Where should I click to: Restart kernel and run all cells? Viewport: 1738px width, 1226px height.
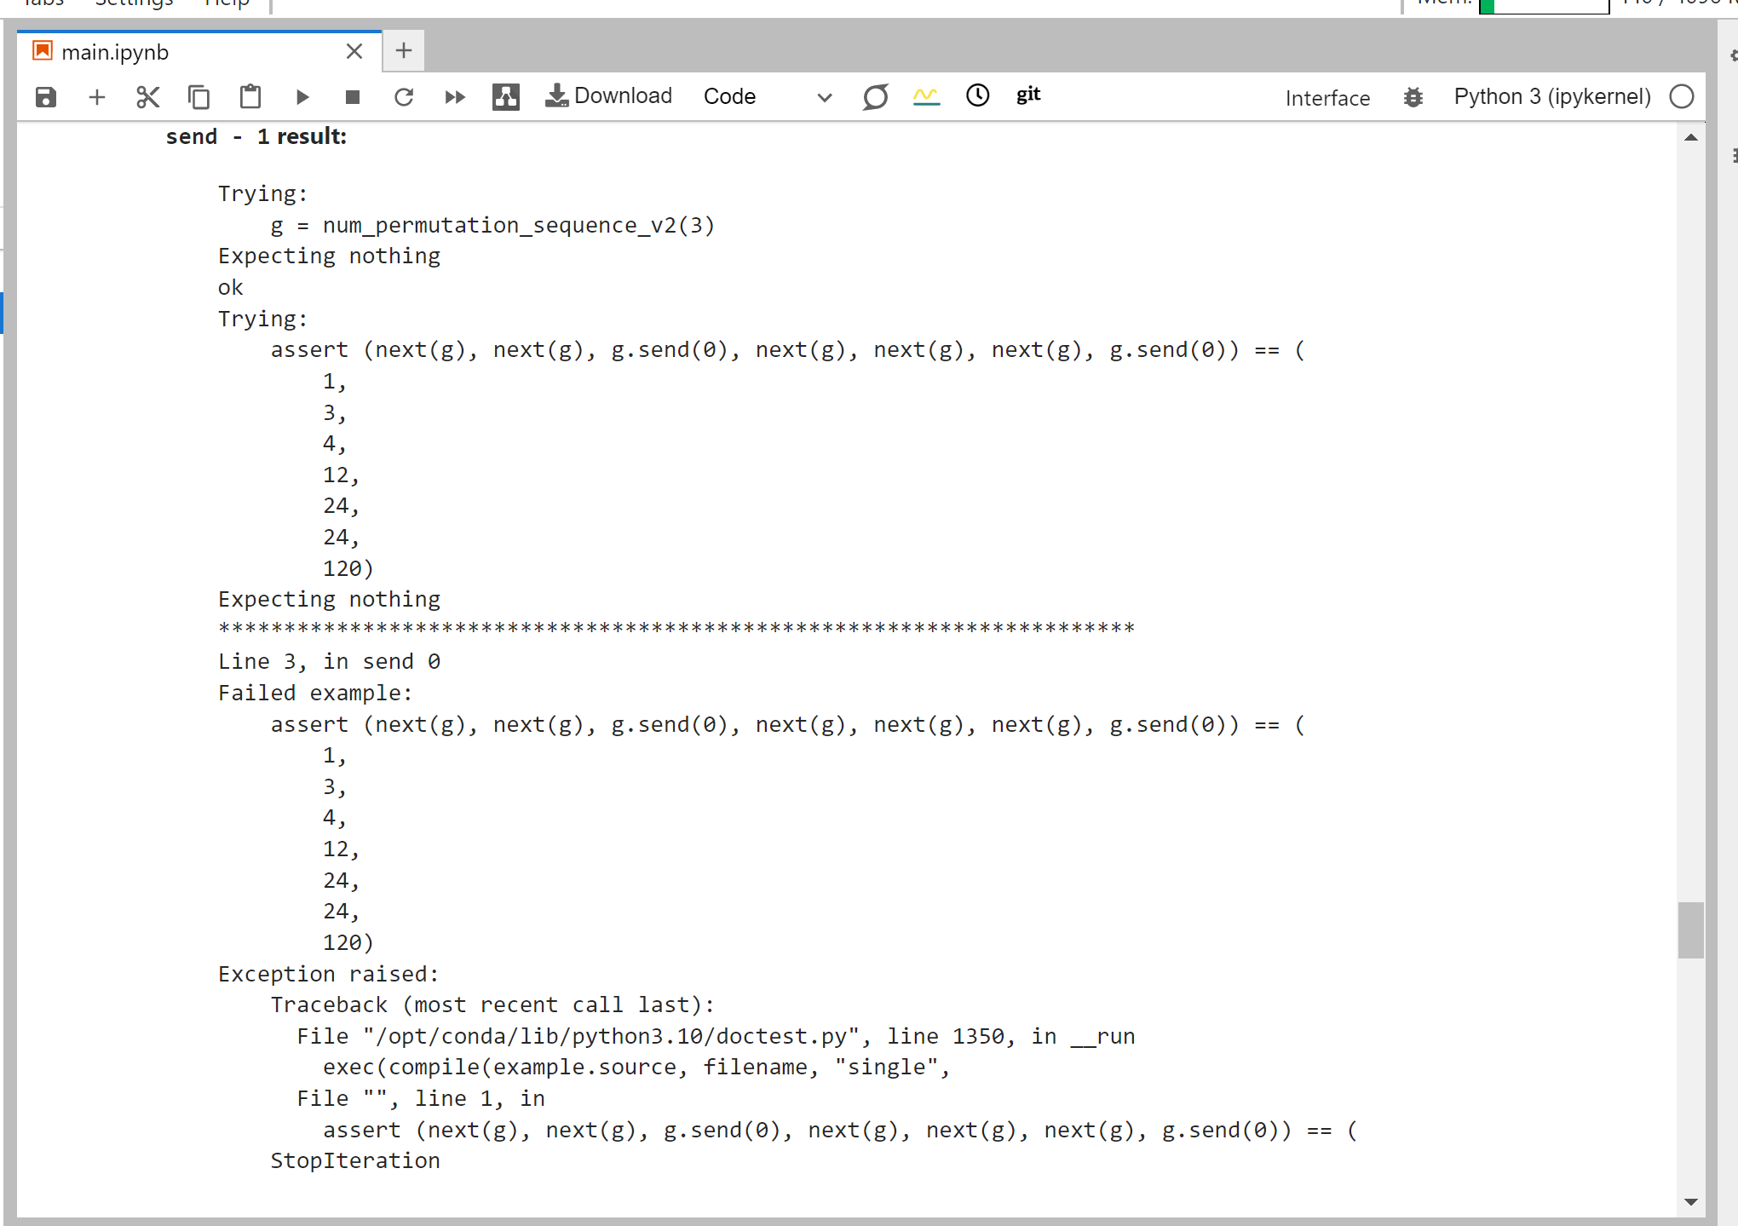tap(455, 97)
